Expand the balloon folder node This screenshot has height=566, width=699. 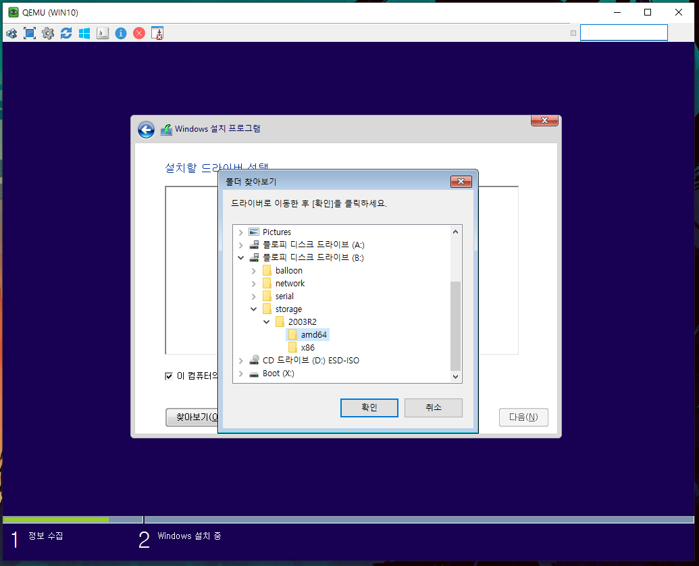pyautogui.click(x=254, y=271)
